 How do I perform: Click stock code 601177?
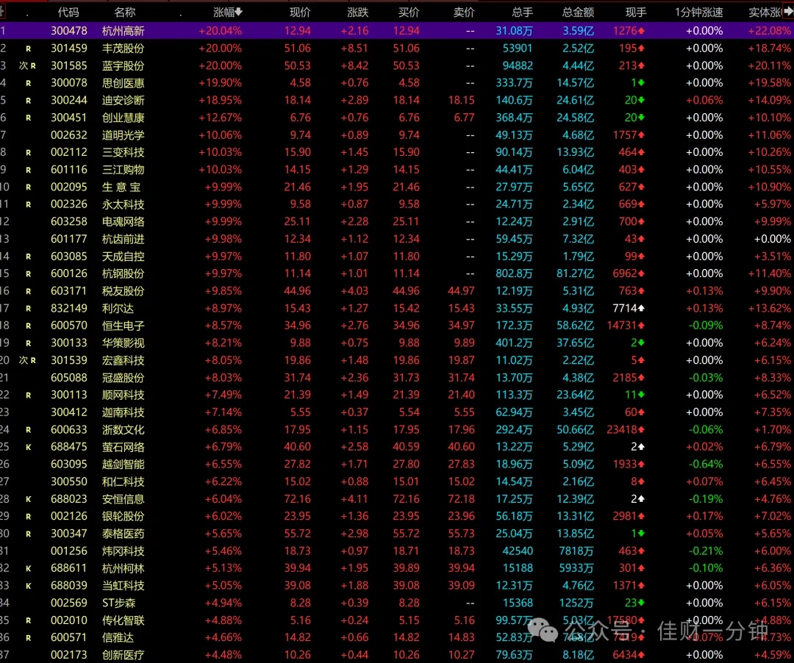69,239
